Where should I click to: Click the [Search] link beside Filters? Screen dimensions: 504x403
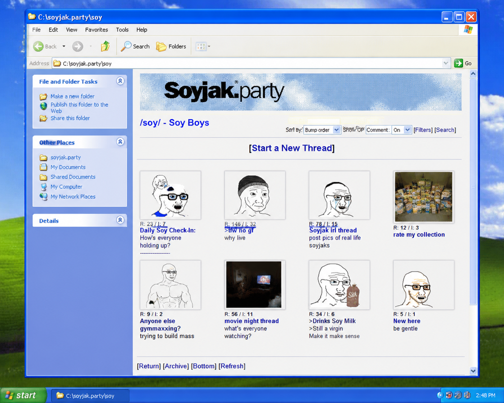click(445, 130)
